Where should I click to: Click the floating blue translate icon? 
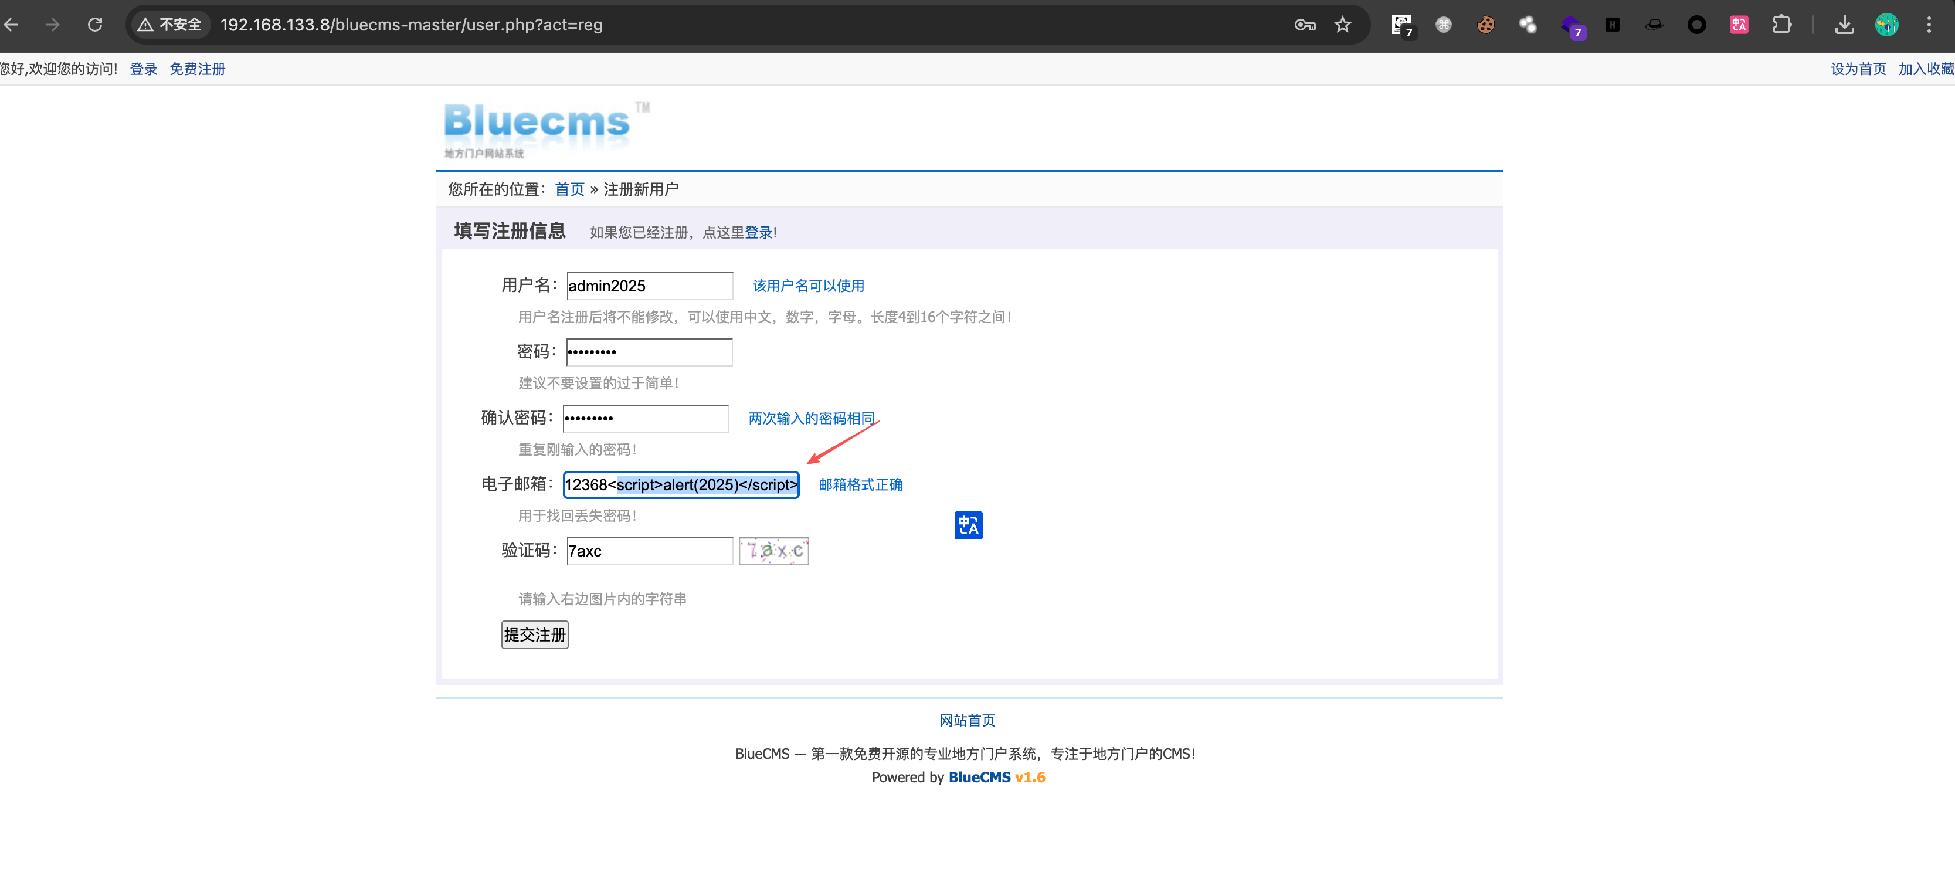(x=968, y=525)
